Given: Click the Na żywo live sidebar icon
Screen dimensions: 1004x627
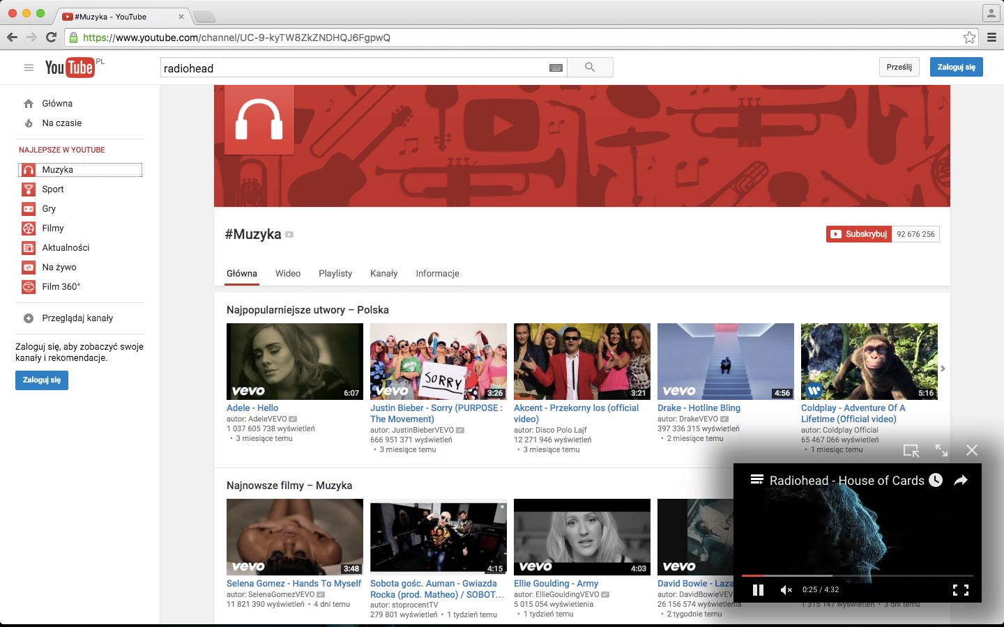Looking at the screenshot, I should pos(29,268).
